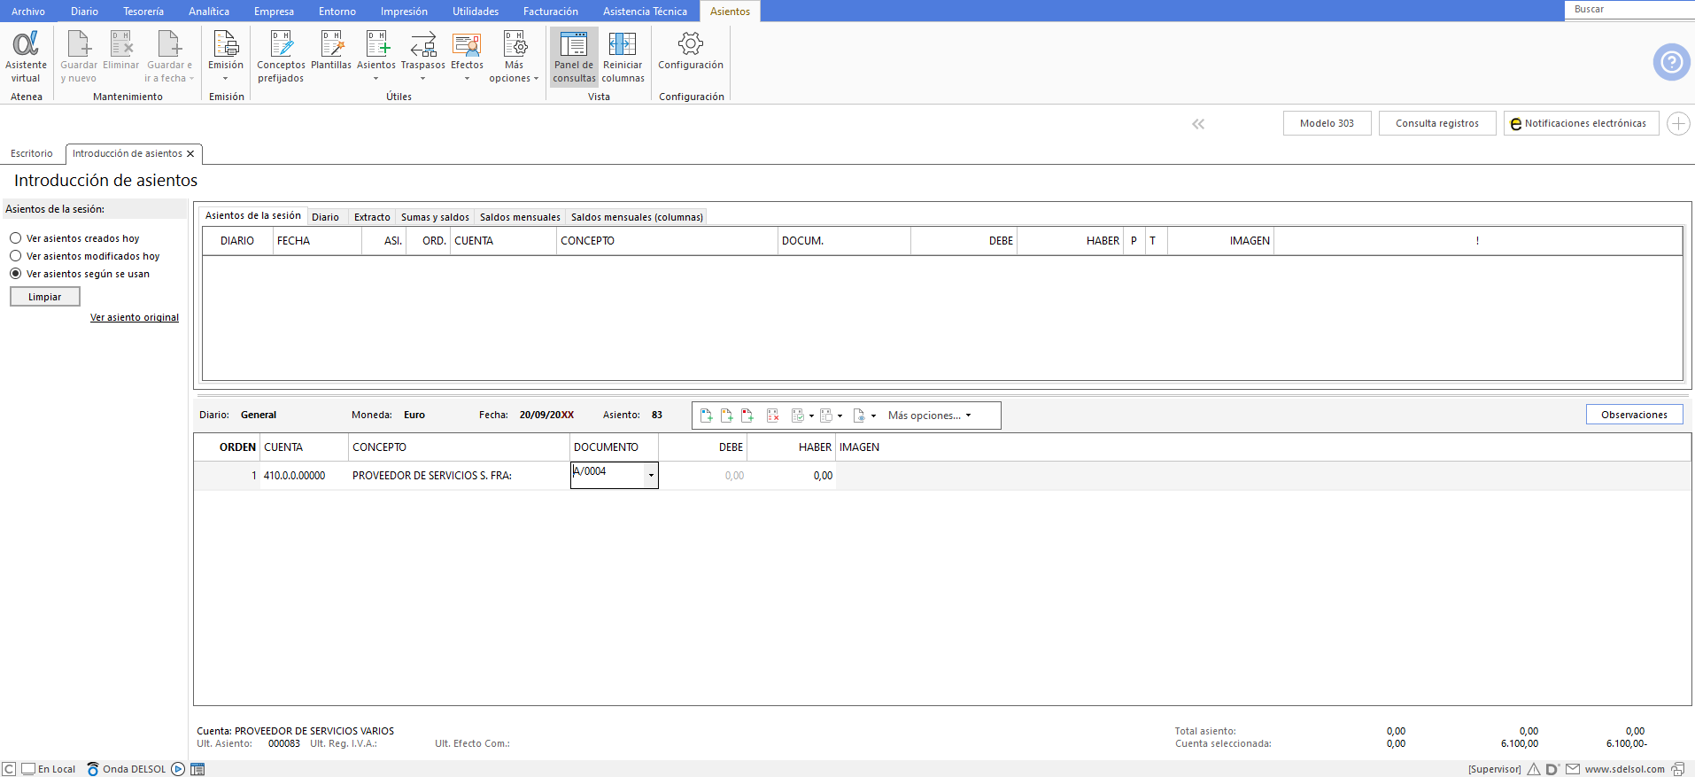This screenshot has height=777, width=1695.
Task: Open the Asientos ribbon dropdown button
Action: tap(376, 56)
